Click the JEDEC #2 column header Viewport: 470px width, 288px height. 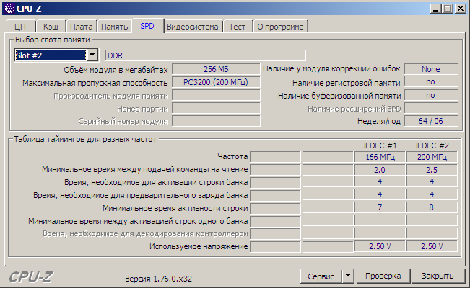pyautogui.click(x=432, y=145)
